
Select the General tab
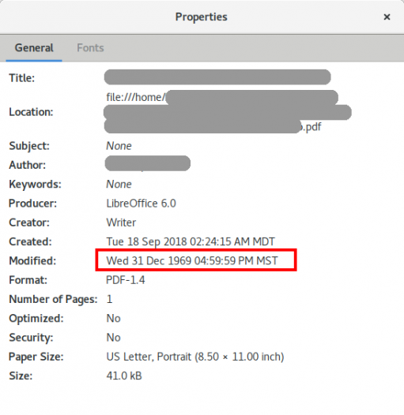34,48
